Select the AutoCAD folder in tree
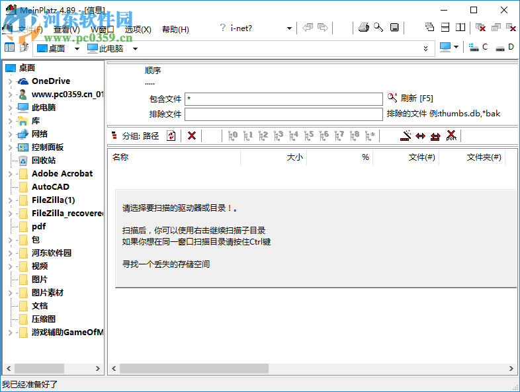Screen dimensions: 520x392 pos(50,187)
